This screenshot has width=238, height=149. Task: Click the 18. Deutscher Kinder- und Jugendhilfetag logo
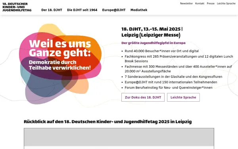(17, 7)
